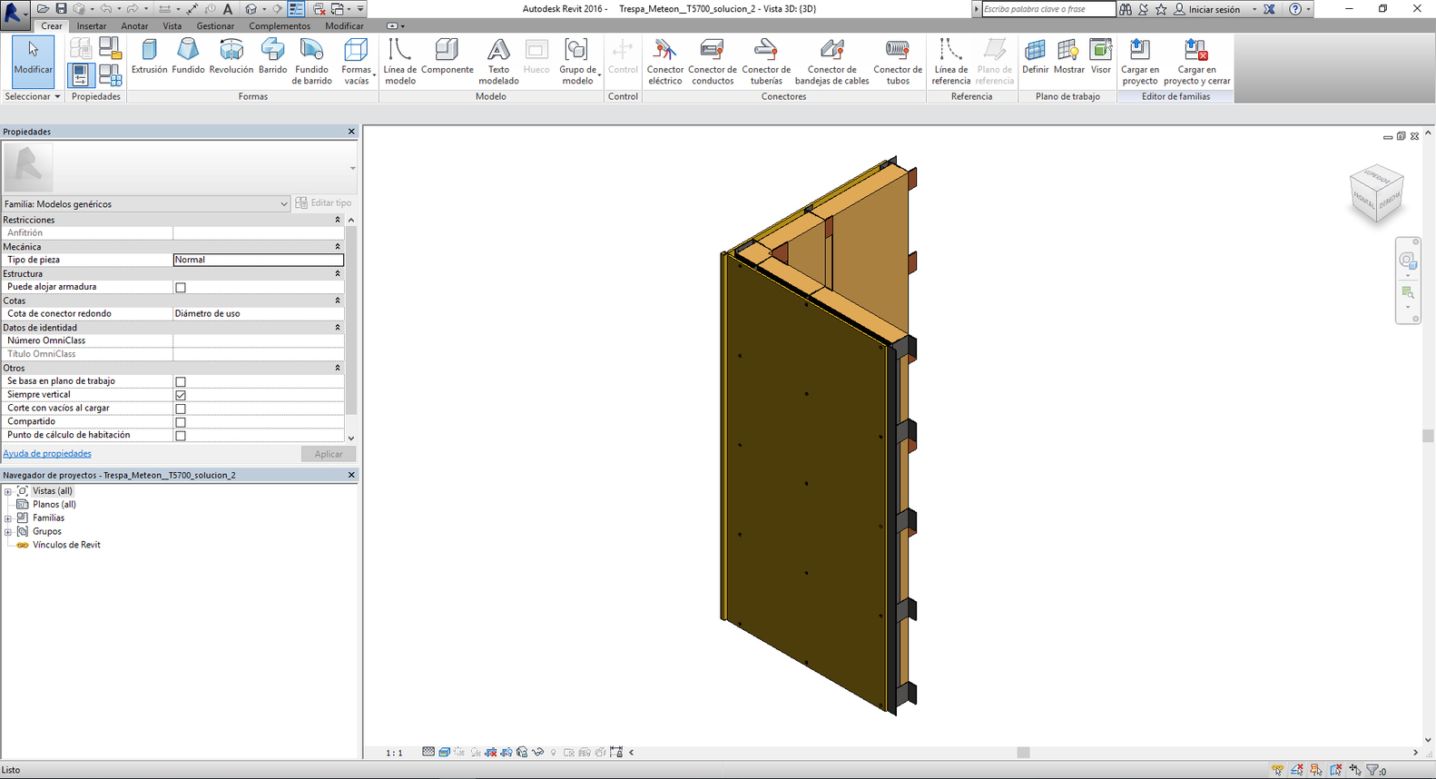This screenshot has height=779, width=1436.
Task: Toggle the Compartido checkbox
Action: [181, 422]
